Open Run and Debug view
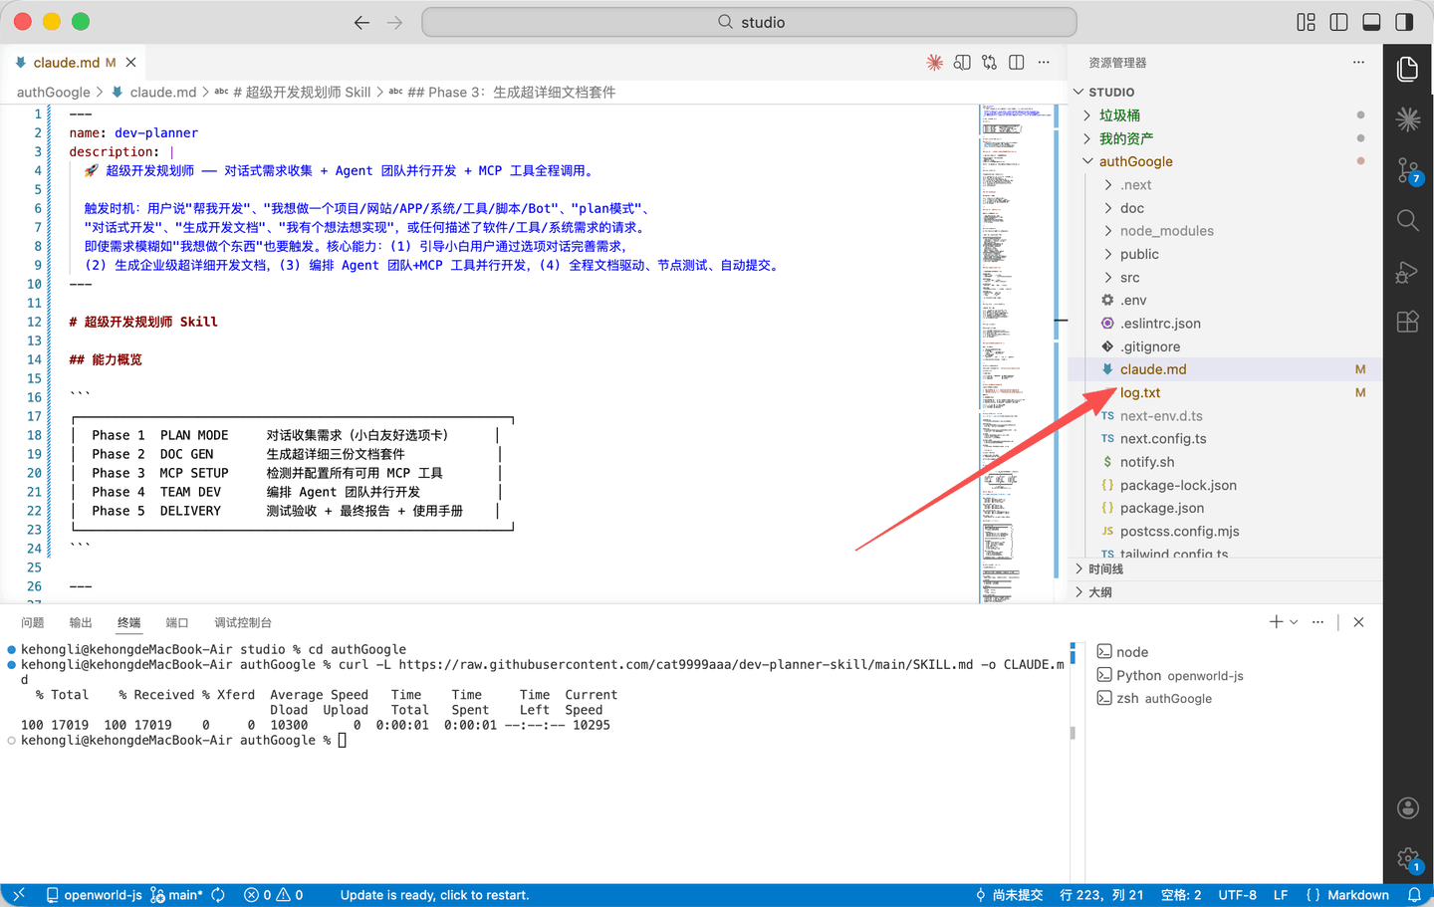The width and height of the screenshot is (1434, 907). click(x=1407, y=272)
